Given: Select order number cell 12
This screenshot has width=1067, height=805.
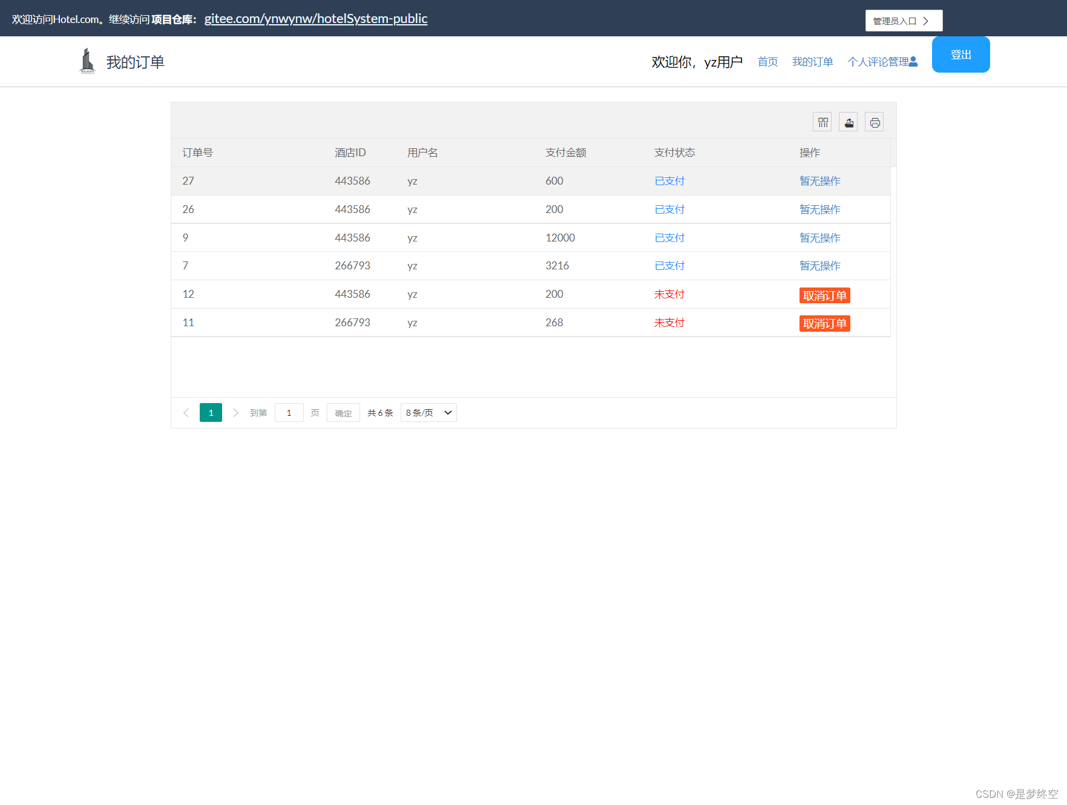Looking at the screenshot, I should pos(188,294).
